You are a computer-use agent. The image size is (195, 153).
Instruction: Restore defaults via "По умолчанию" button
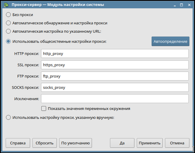[x=76, y=143]
